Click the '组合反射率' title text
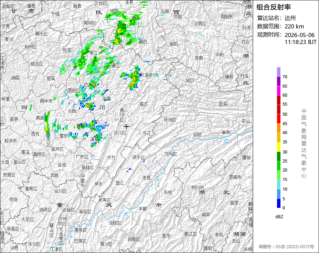The height and width of the screenshot is (253, 319). pos(274,7)
